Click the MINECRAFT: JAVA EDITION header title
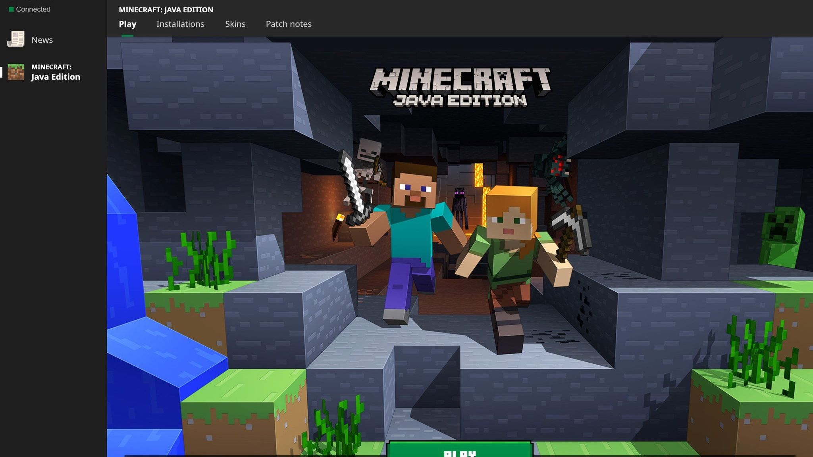Screen dimensions: 813x457 click(166, 10)
